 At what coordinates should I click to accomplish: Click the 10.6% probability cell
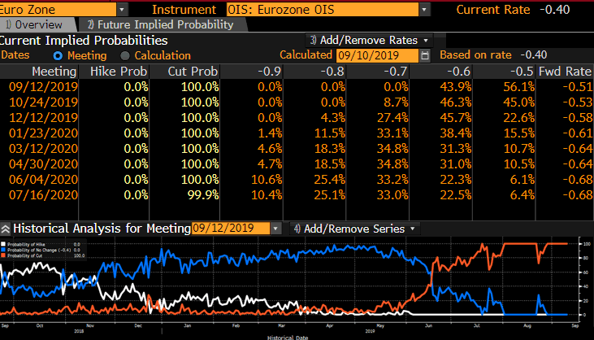click(x=267, y=180)
